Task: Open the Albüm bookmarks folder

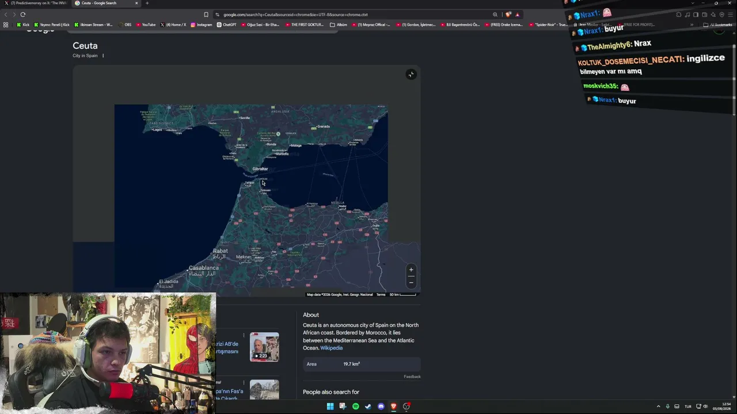Action: pos(339,25)
